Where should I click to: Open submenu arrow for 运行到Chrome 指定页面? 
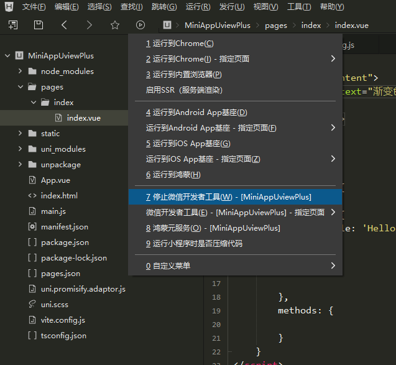333,58
